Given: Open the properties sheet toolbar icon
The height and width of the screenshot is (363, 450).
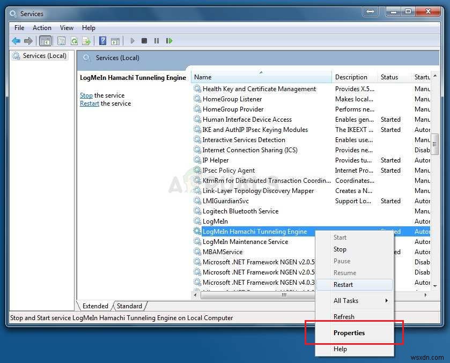Looking at the screenshot, I should (x=61, y=41).
